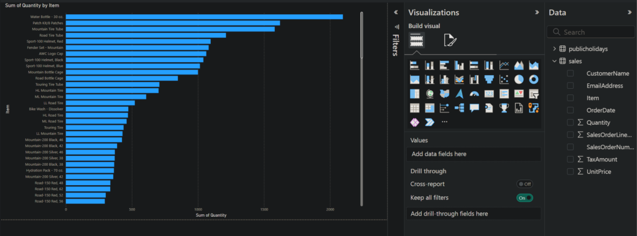Check the Quantity field checkbox

[x=570, y=122]
